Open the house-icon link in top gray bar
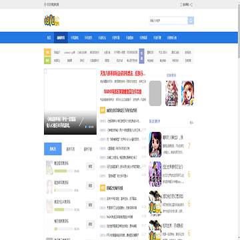 pyautogui.click(x=51, y=5)
